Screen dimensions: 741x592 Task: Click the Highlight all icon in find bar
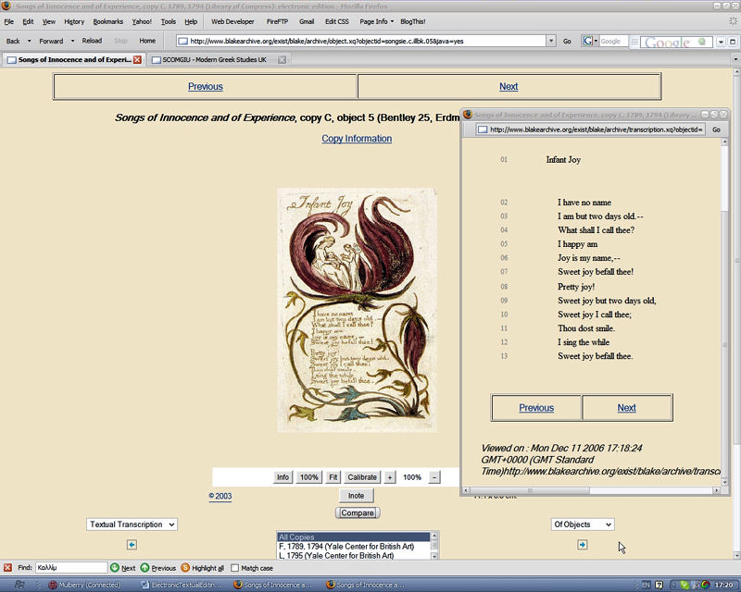pyautogui.click(x=185, y=568)
